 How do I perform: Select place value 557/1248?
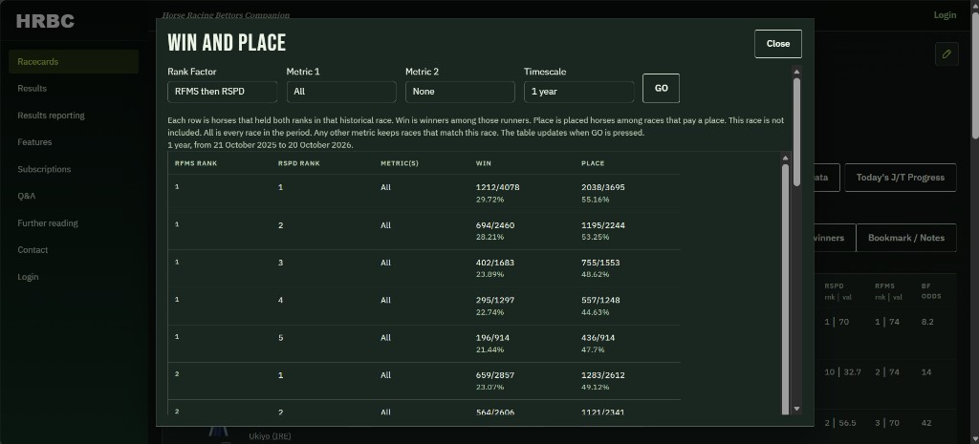pyautogui.click(x=600, y=300)
